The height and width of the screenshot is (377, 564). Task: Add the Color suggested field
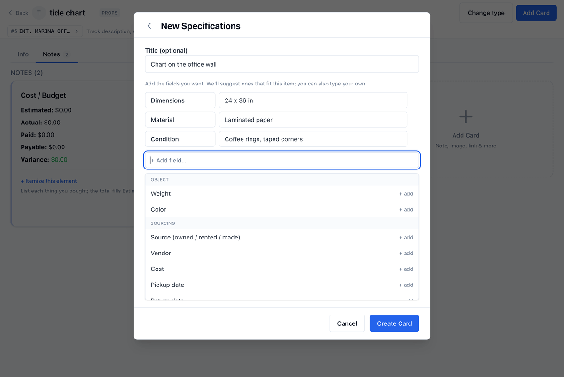coord(282,209)
